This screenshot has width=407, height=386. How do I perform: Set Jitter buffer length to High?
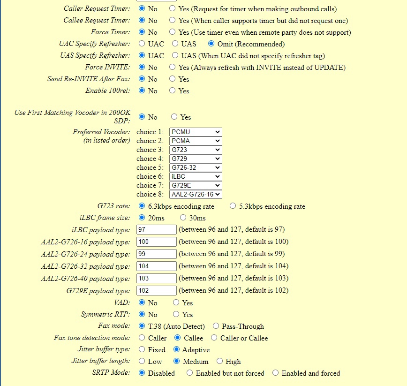tap(219, 361)
